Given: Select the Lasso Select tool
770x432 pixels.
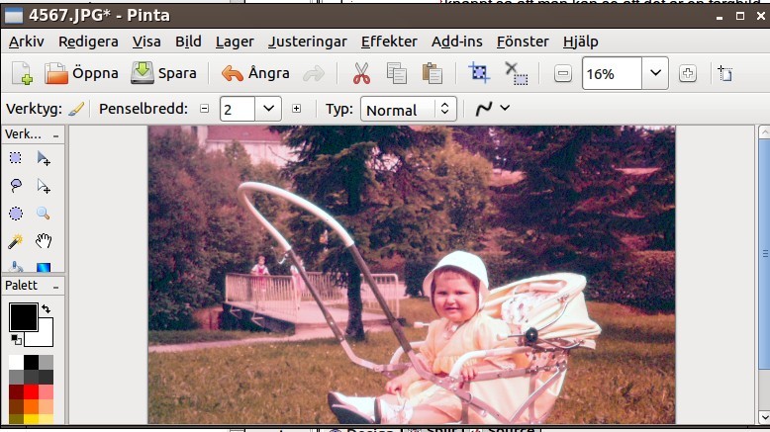Looking at the screenshot, I should pos(16,185).
